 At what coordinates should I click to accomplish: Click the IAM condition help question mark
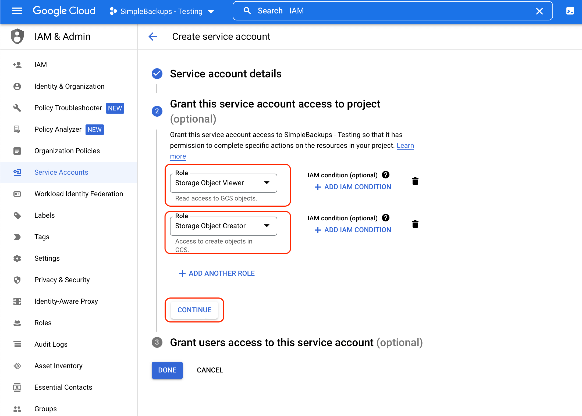[x=386, y=175]
